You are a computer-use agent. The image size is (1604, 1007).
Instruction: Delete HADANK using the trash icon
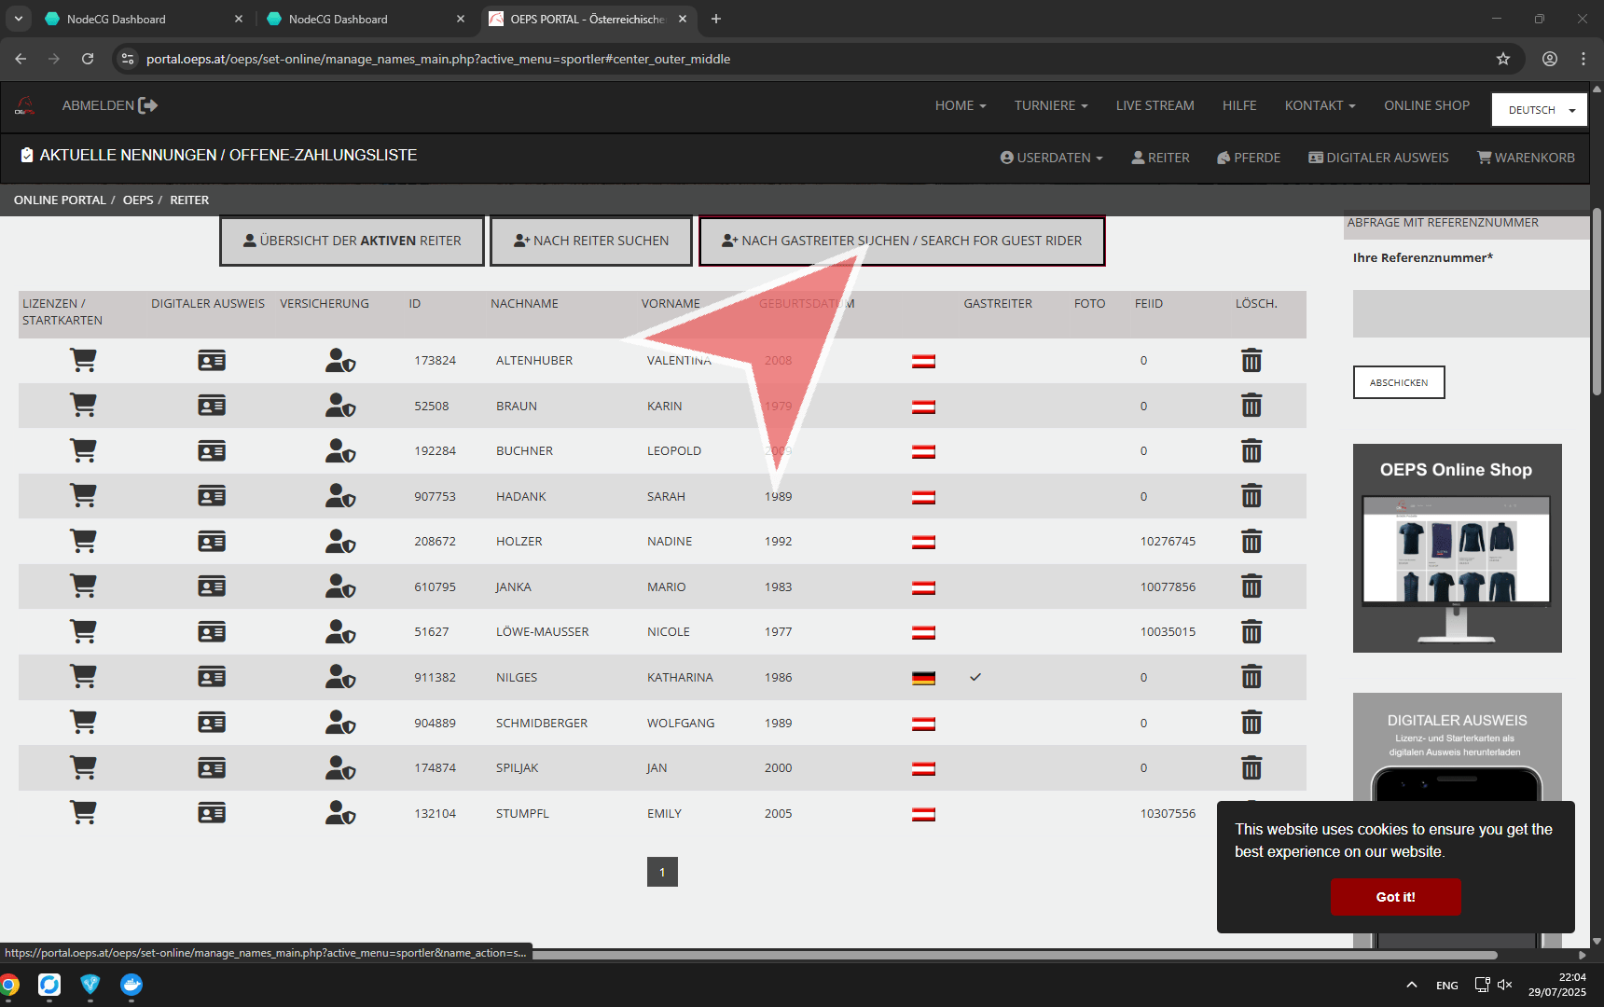point(1251,496)
